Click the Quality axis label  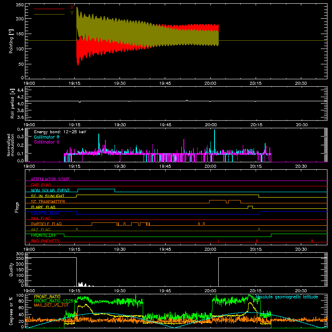pyautogui.click(x=11, y=269)
